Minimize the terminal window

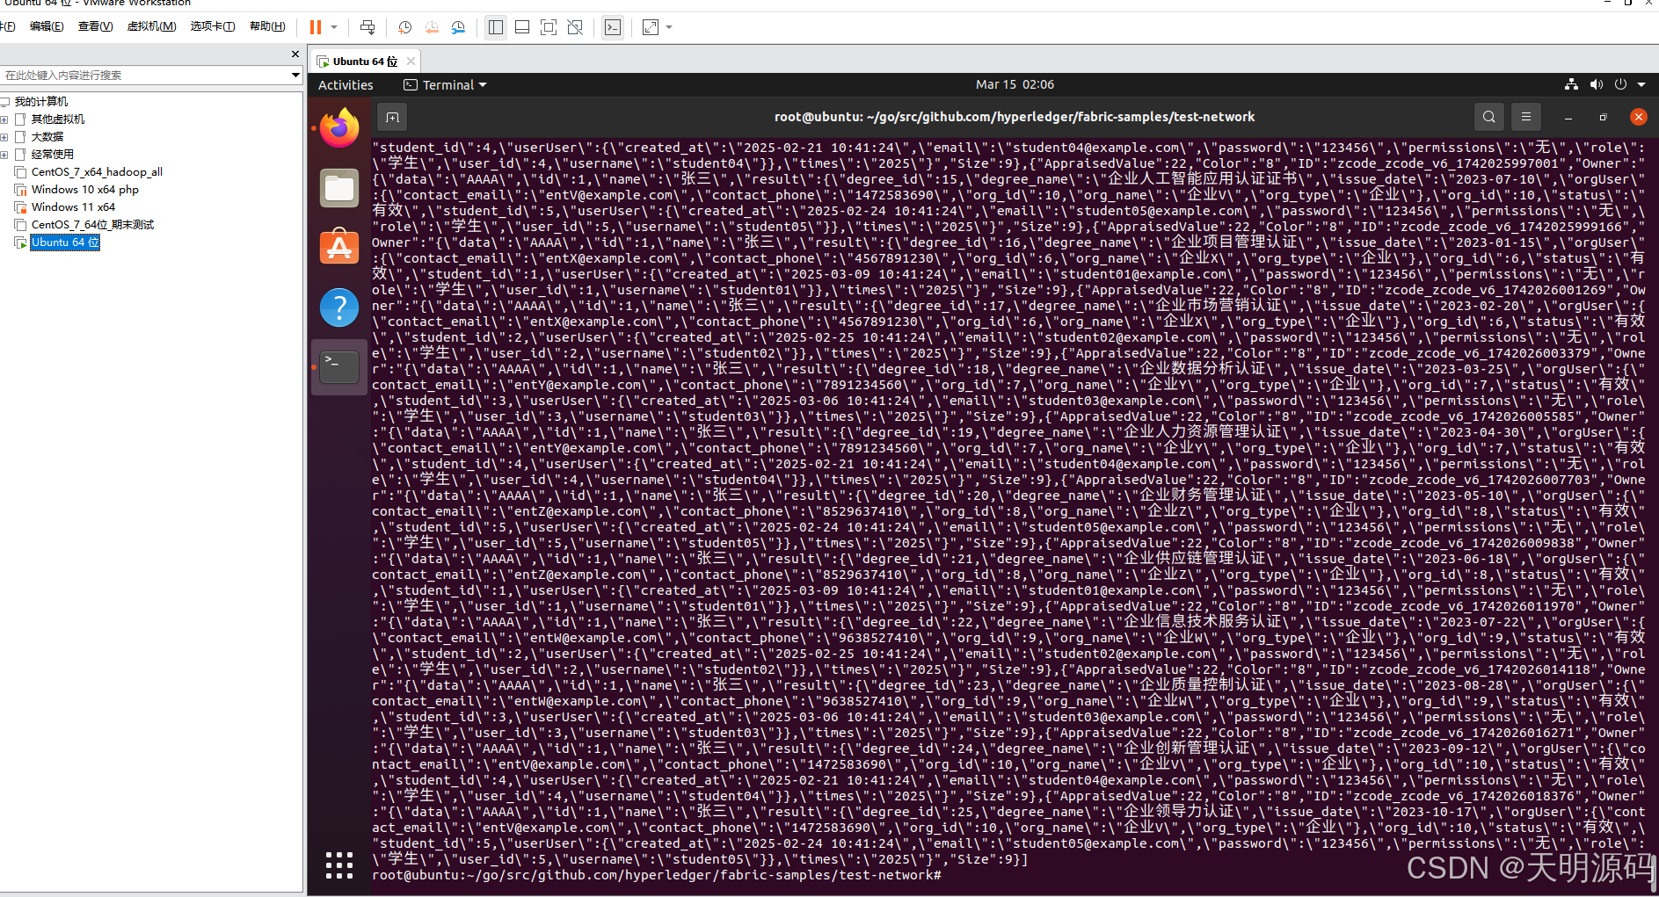point(1568,117)
